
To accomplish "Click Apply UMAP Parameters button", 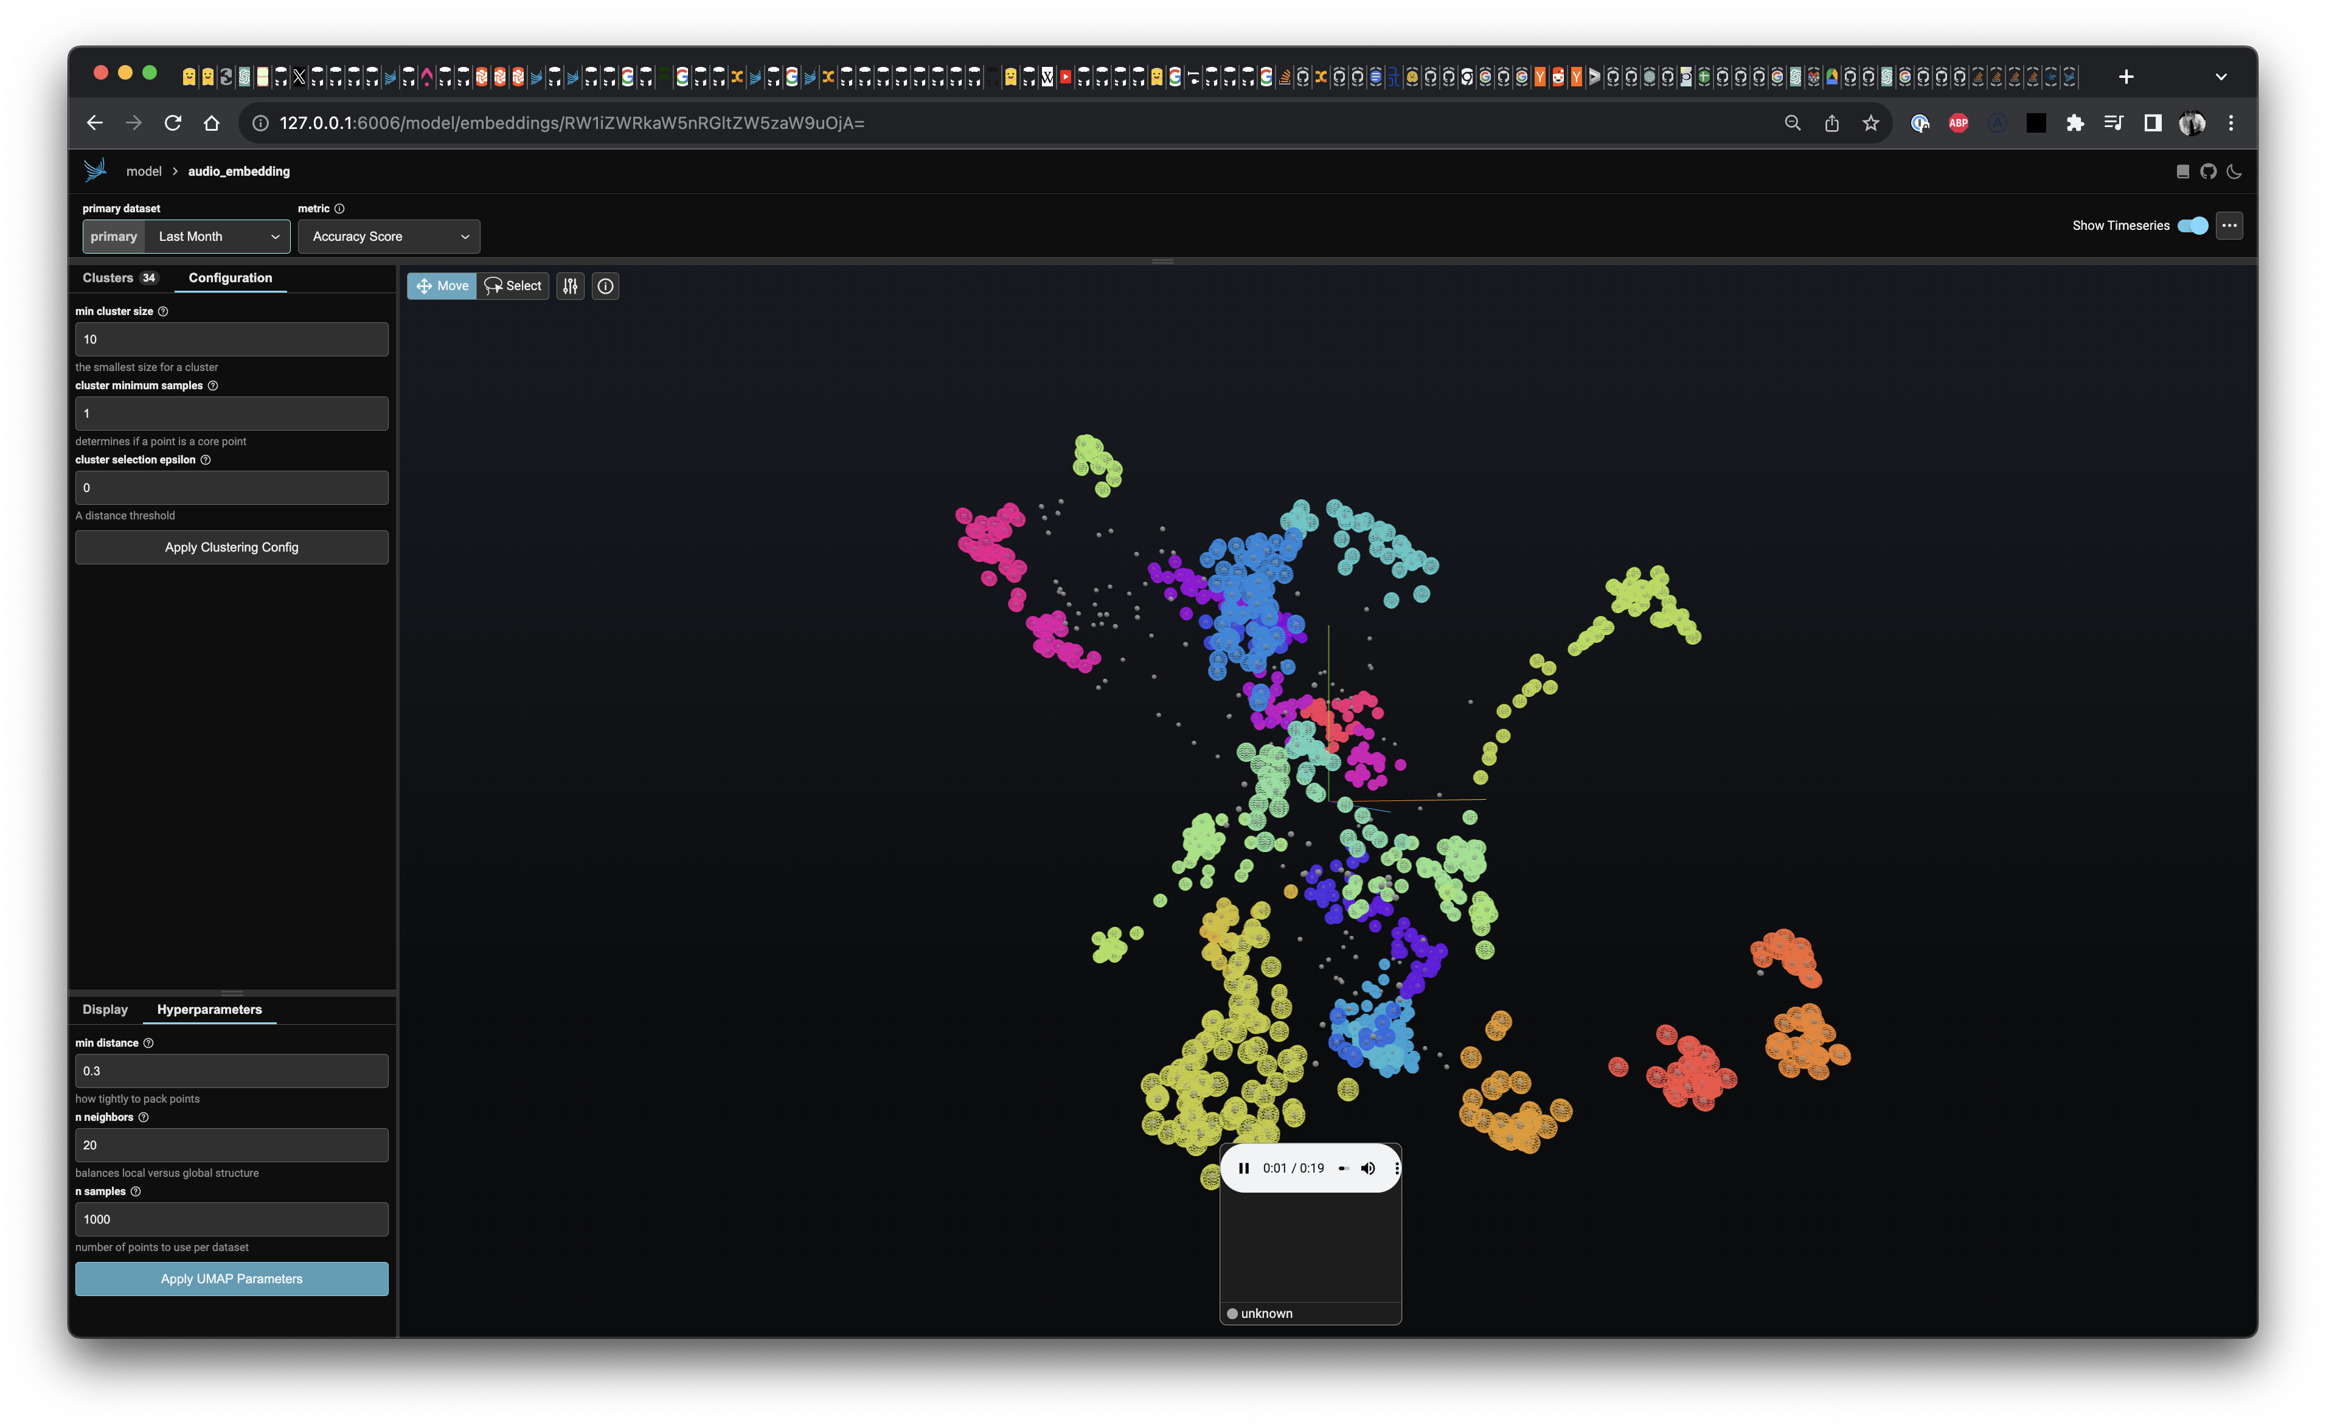I will 231,1278.
